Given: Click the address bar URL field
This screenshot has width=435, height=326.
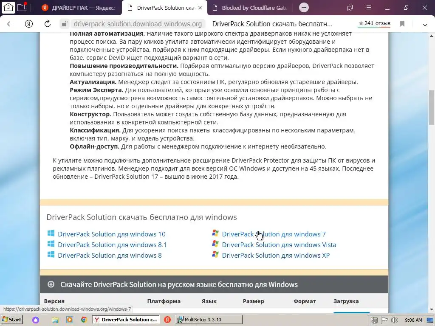Looking at the screenshot, I should 138,24.
